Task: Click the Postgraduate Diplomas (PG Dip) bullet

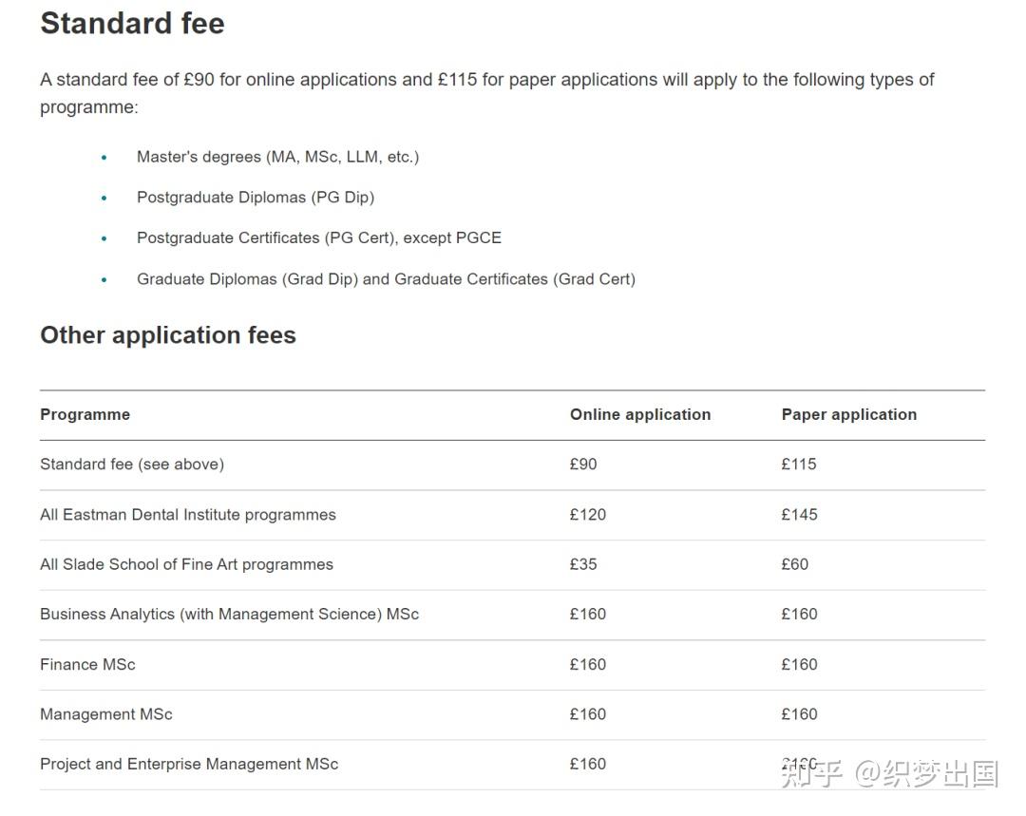Action: [x=256, y=198]
